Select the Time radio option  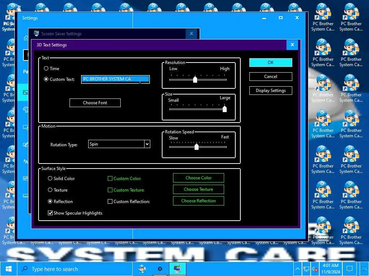point(46,68)
